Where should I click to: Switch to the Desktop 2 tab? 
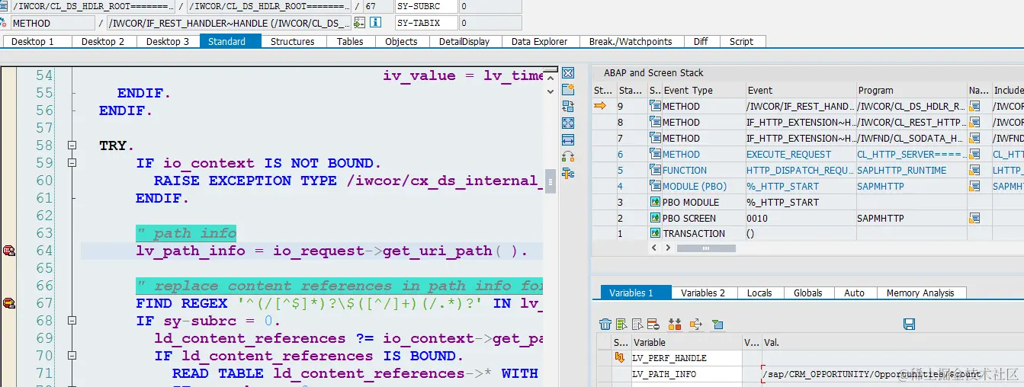coord(103,41)
